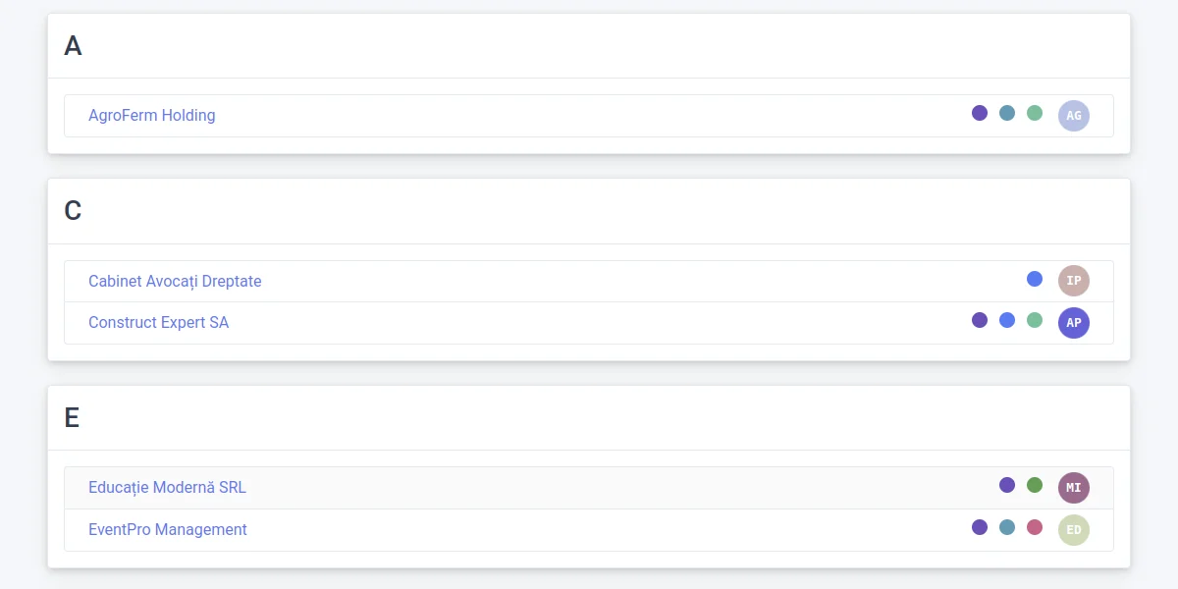Toggle the green indicator on Educație Modernă SRL
Image resolution: width=1178 pixels, height=589 pixels.
1035,484
